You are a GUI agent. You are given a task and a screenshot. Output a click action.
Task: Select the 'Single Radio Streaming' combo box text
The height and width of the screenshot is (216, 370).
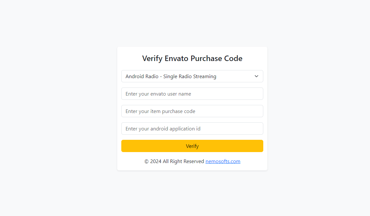(x=190, y=76)
